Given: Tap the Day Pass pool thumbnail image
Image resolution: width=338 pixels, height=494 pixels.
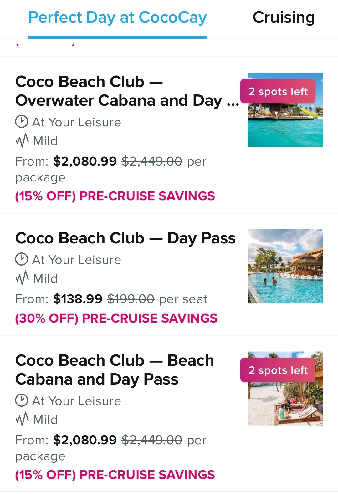Looking at the screenshot, I should point(285,266).
